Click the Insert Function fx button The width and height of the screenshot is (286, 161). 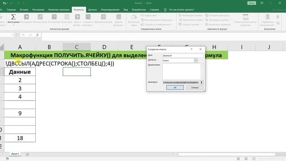[x=37, y=35]
